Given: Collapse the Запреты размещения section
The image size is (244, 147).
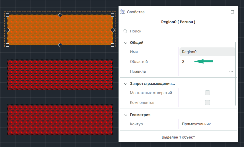Looking at the screenshot, I should point(125,84).
